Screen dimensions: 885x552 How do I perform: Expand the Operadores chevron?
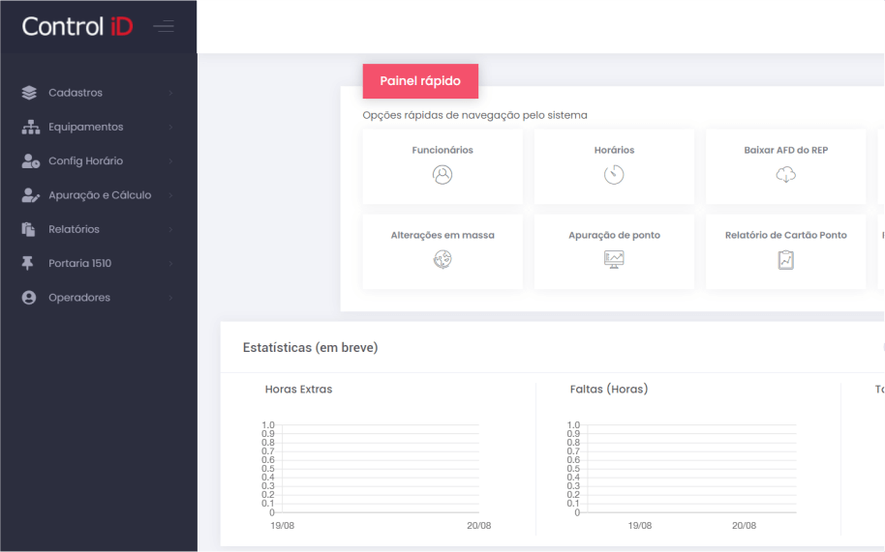tap(170, 298)
